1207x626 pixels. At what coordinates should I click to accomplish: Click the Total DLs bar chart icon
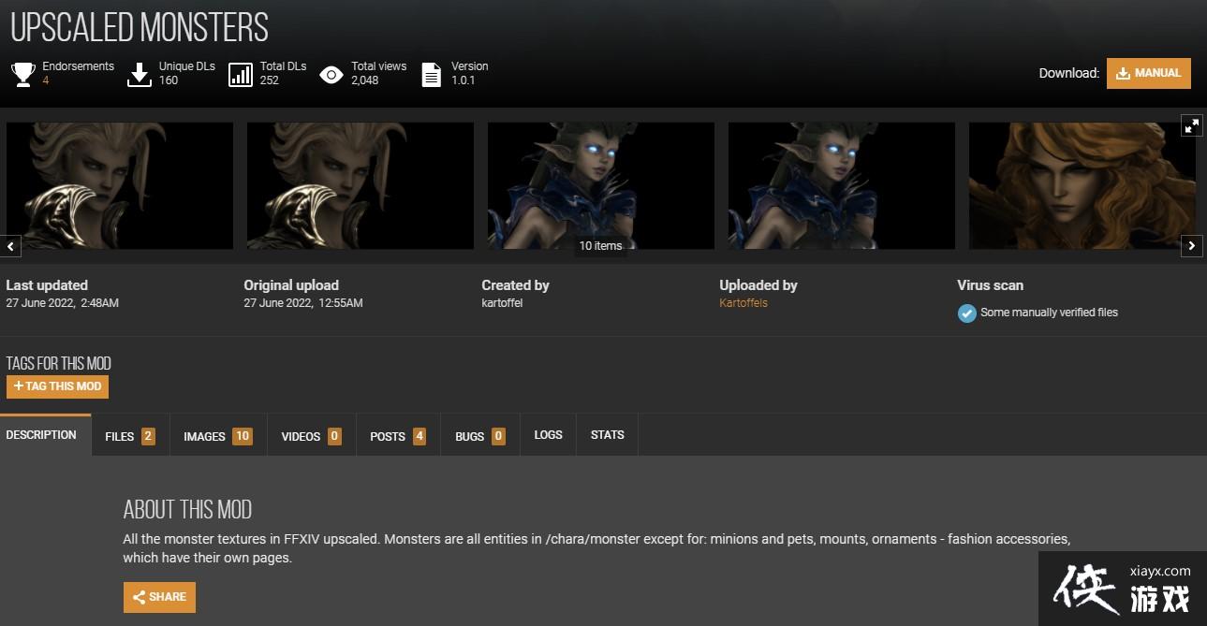click(241, 74)
